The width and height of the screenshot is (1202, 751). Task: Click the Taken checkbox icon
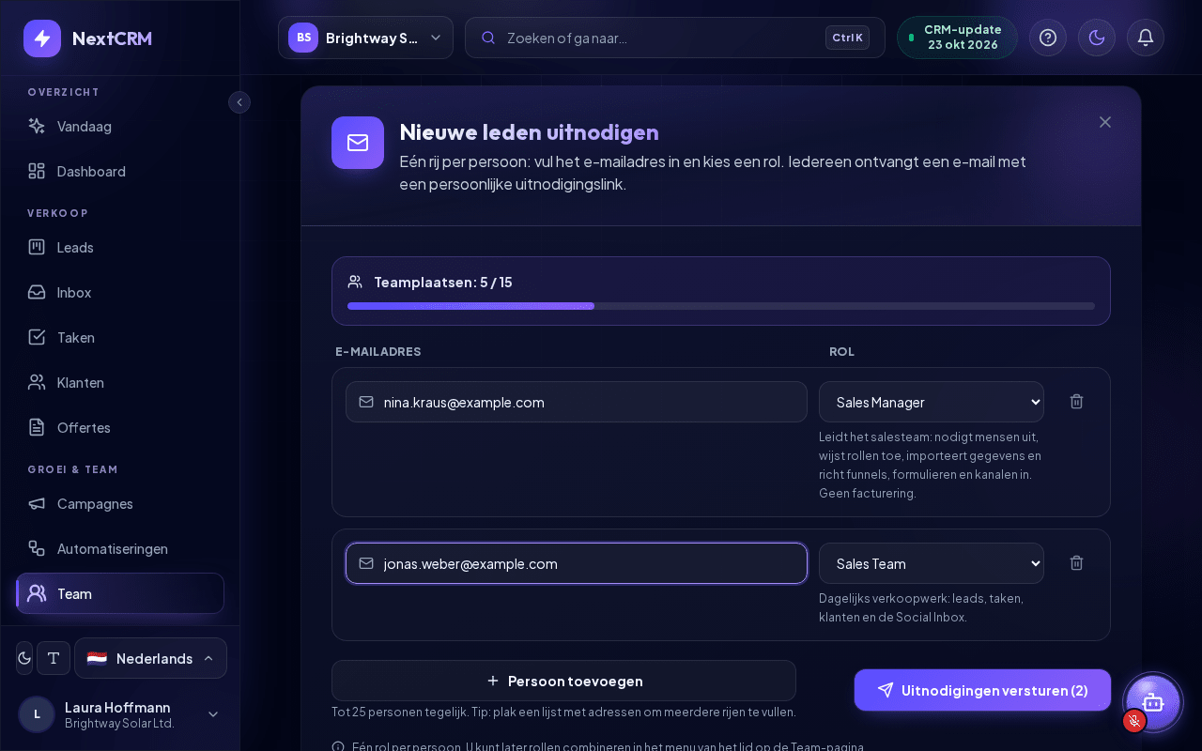tap(37, 337)
